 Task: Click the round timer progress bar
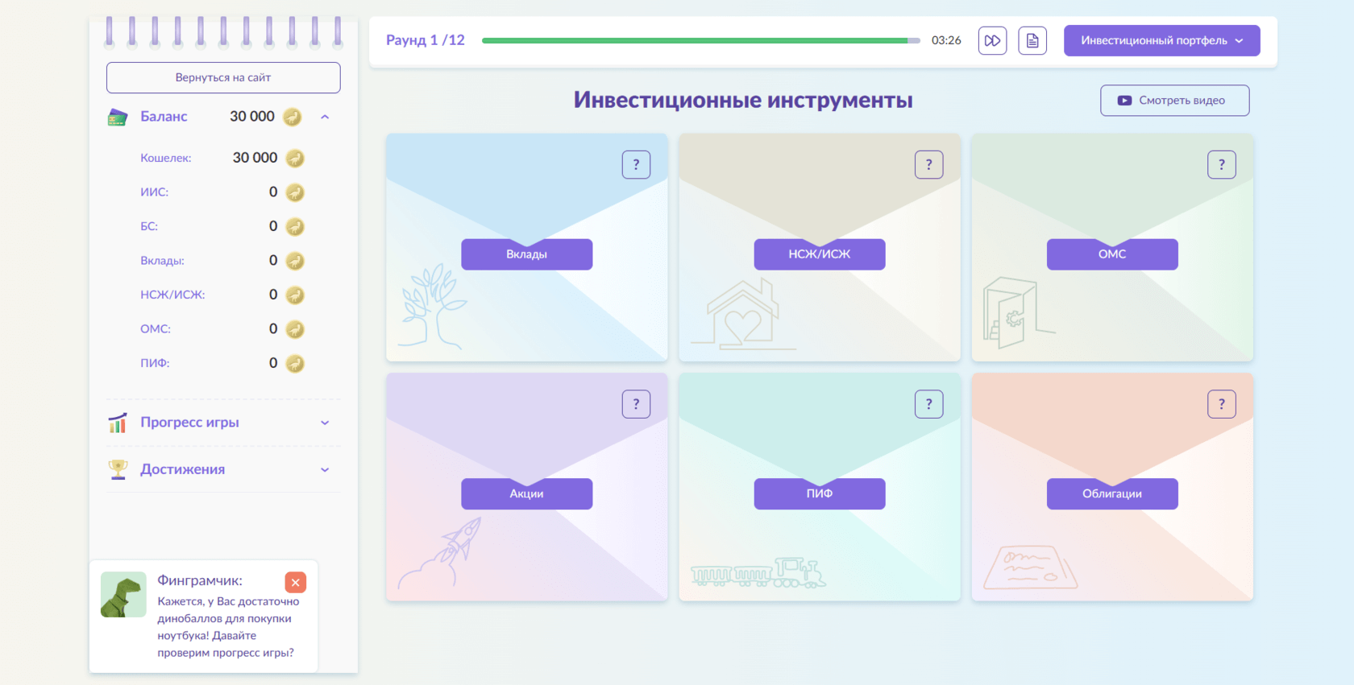coord(700,40)
